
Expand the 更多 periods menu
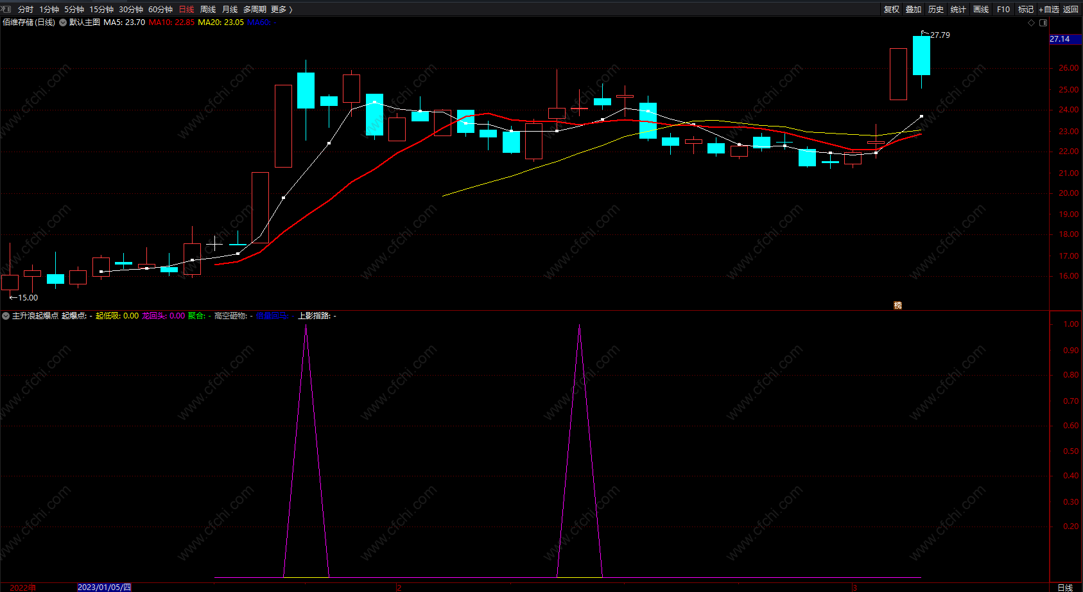pos(282,9)
